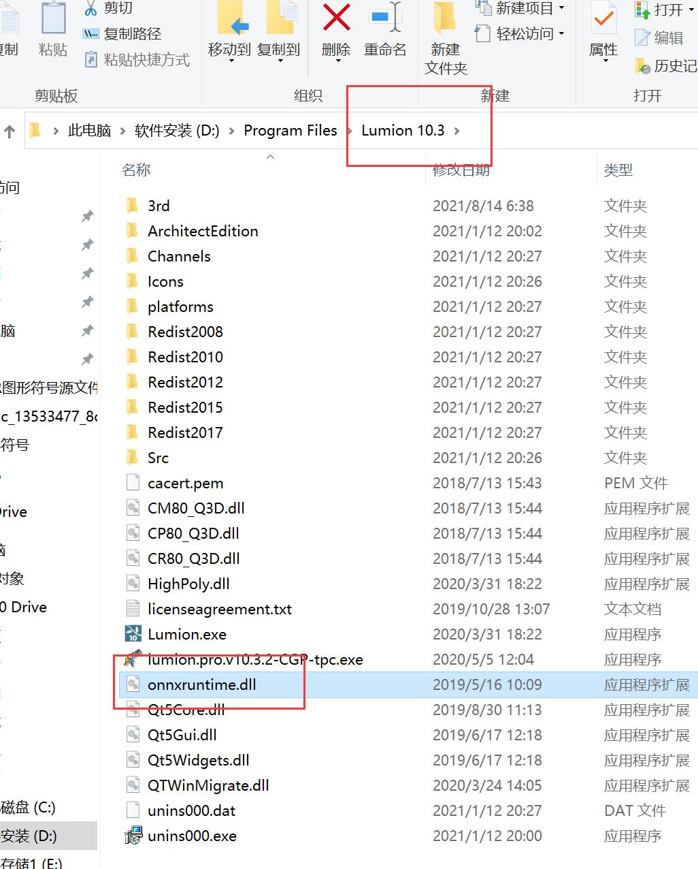Image resolution: width=698 pixels, height=869 pixels.
Task: Click the Paste Shortcut (粘贴快捷方式) icon
Action: point(90,60)
